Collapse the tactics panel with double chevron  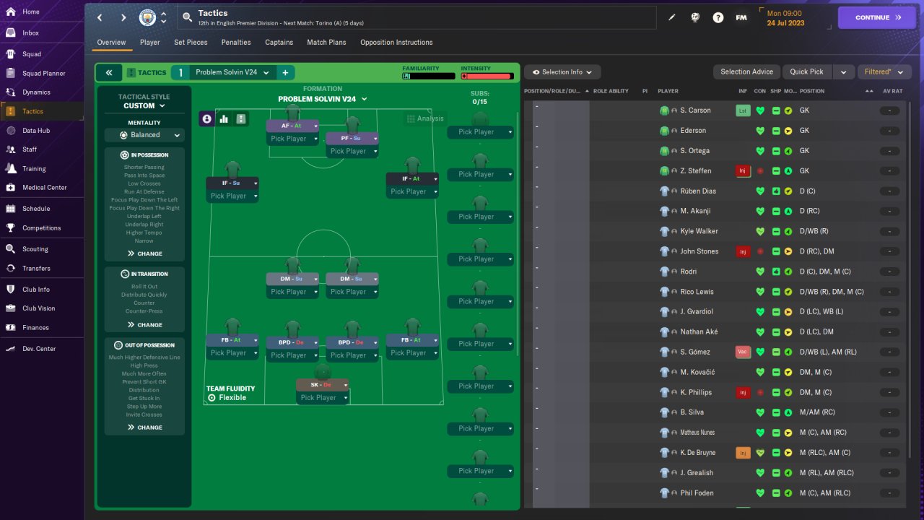[x=109, y=72]
